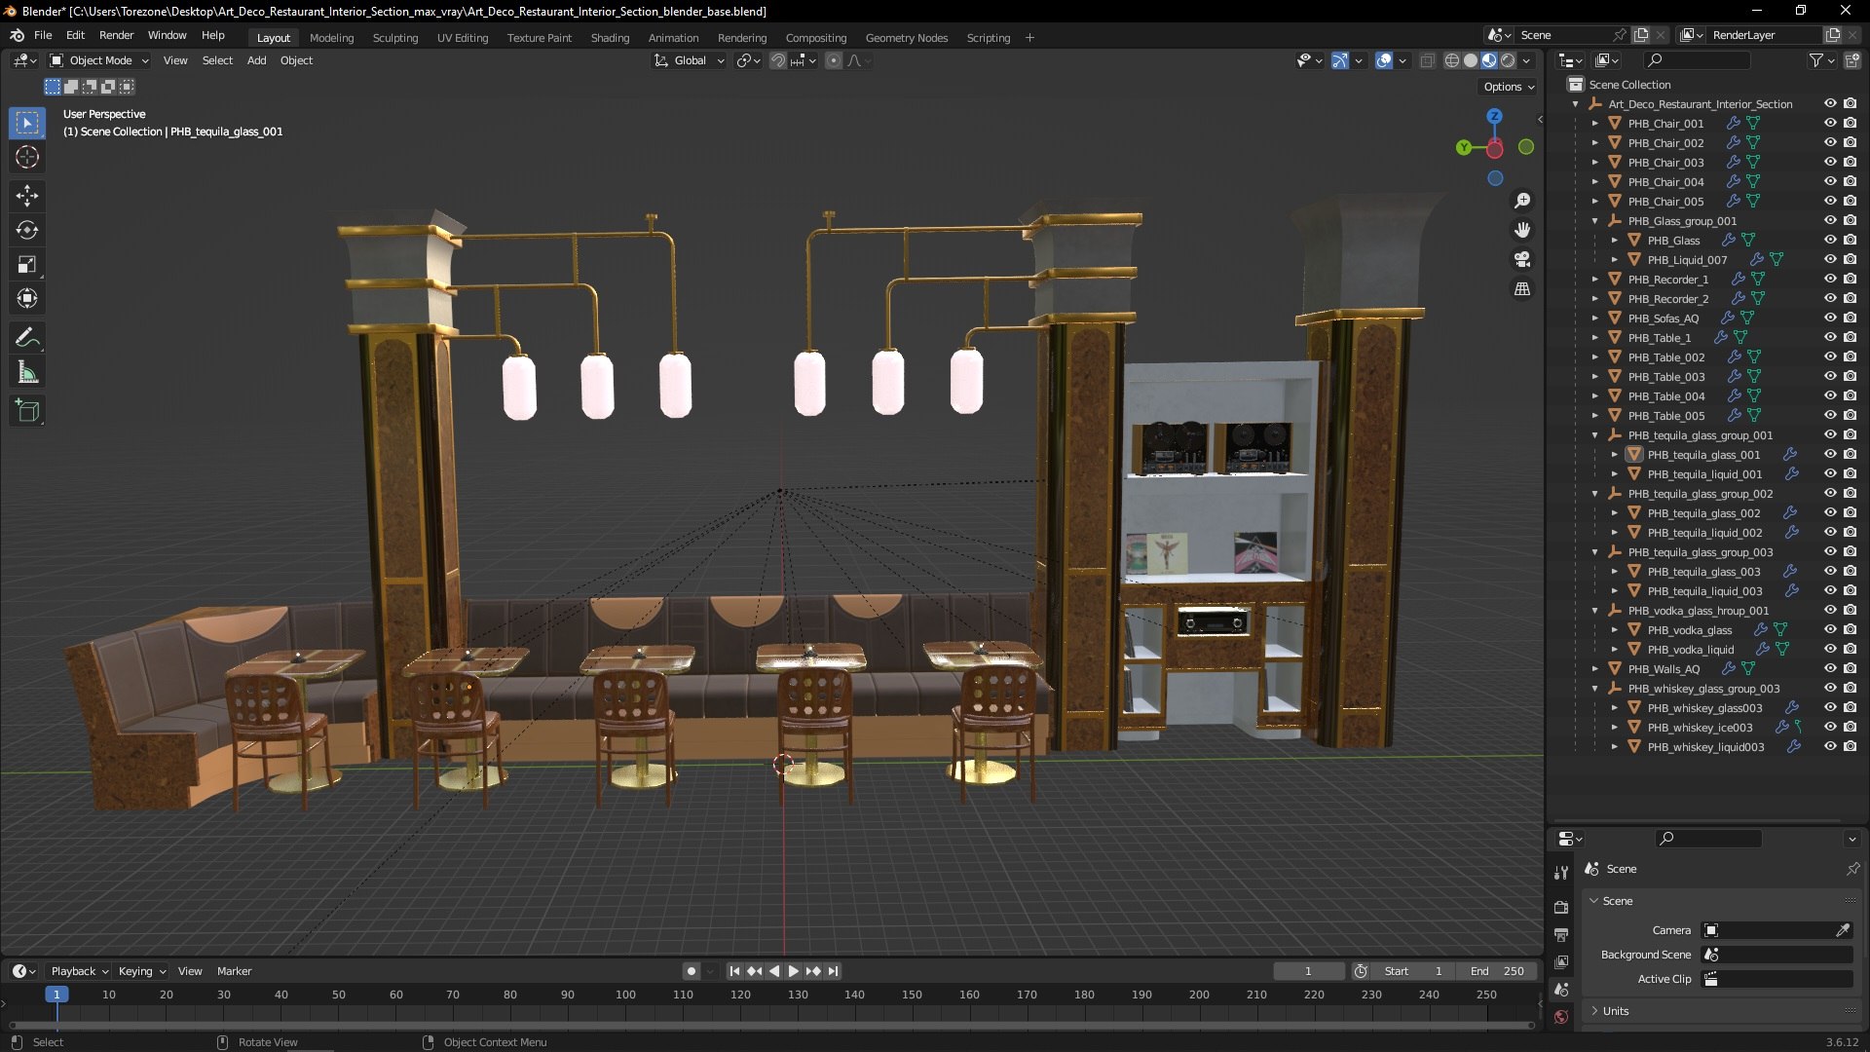
Task: Switch to rendered viewport shading
Action: pos(1508,60)
